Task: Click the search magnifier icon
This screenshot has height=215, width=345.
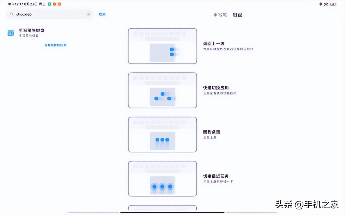Action: (x=12, y=14)
